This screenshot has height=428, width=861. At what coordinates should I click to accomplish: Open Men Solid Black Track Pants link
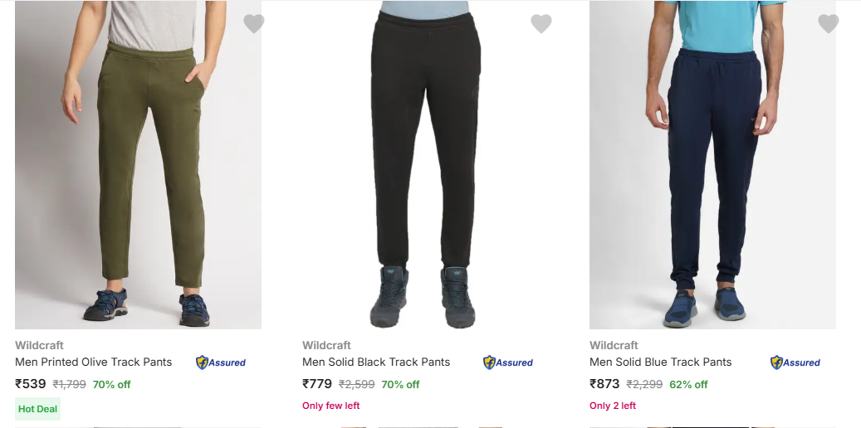tap(376, 362)
